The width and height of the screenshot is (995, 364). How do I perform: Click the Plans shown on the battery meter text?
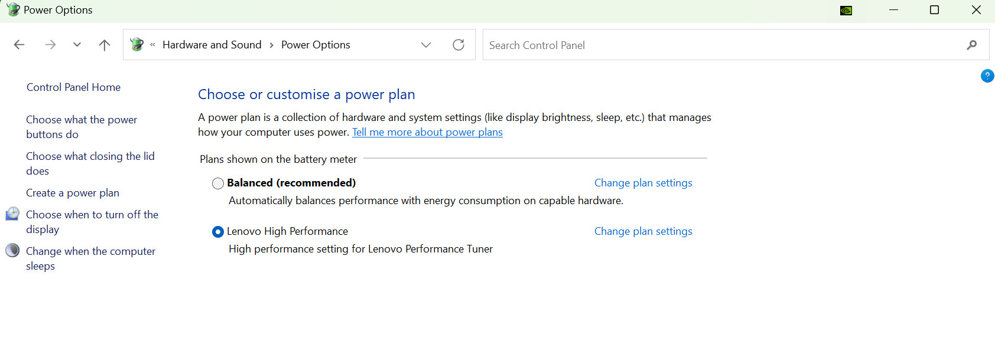coord(278,159)
